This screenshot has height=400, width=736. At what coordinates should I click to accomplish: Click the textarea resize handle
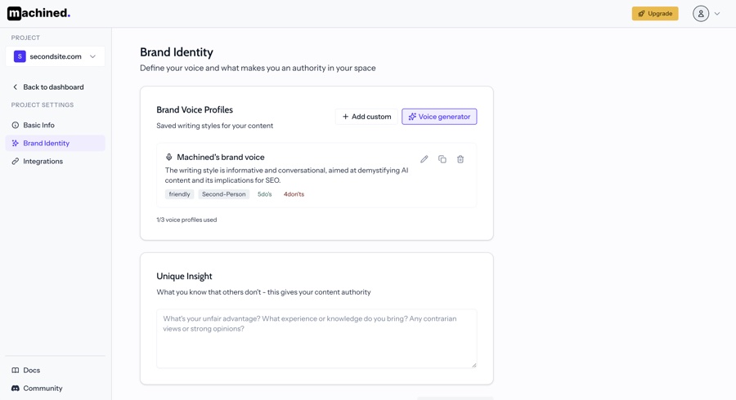tap(473, 365)
